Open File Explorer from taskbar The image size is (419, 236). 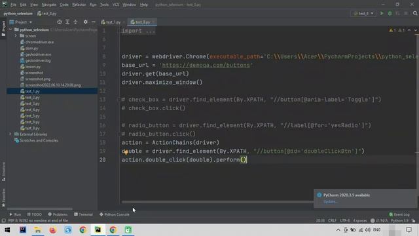tap(38, 230)
